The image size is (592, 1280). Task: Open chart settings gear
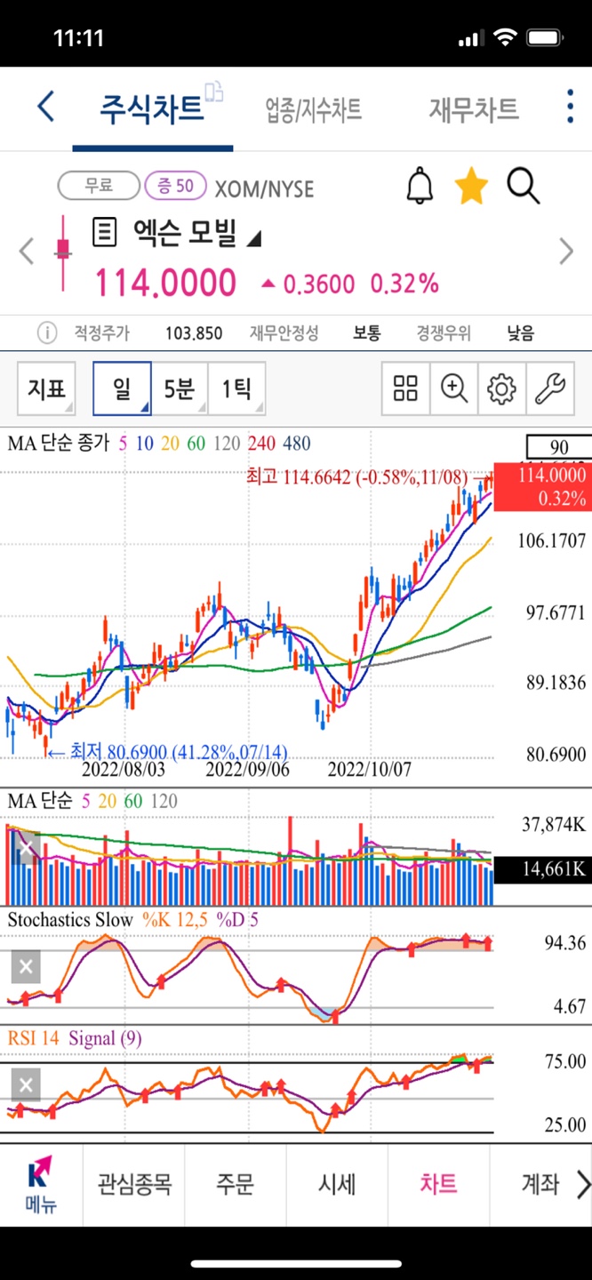(x=501, y=388)
